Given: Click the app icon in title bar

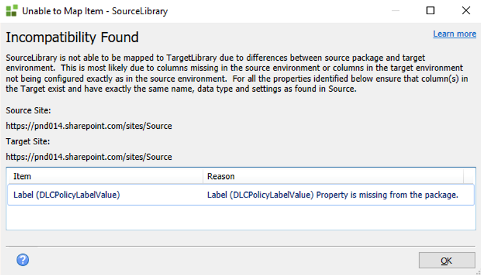Looking at the screenshot, I should (11, 11).
